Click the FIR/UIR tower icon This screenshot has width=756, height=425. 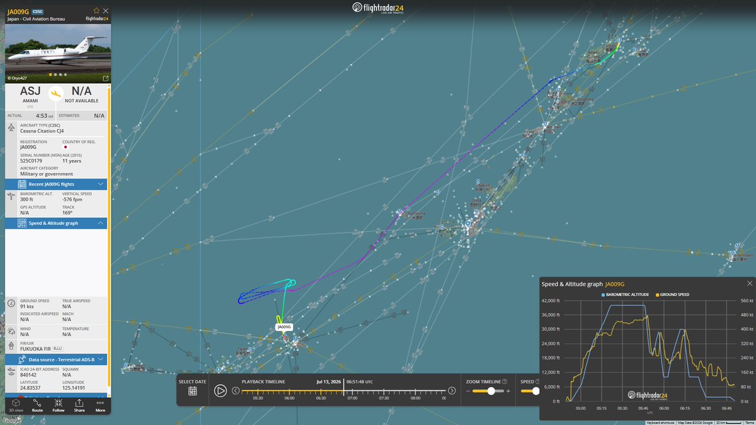(x=11, y=346)
